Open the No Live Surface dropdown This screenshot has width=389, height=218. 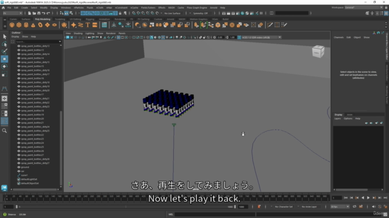tap(173, 13)
